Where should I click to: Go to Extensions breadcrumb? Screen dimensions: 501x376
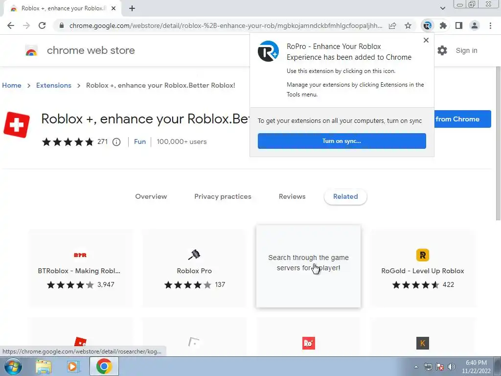point(54,85)
